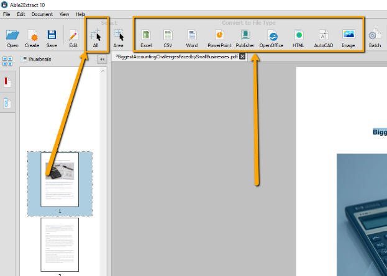Show the page thumbnails grid icon in sidebar

[7, 61]
